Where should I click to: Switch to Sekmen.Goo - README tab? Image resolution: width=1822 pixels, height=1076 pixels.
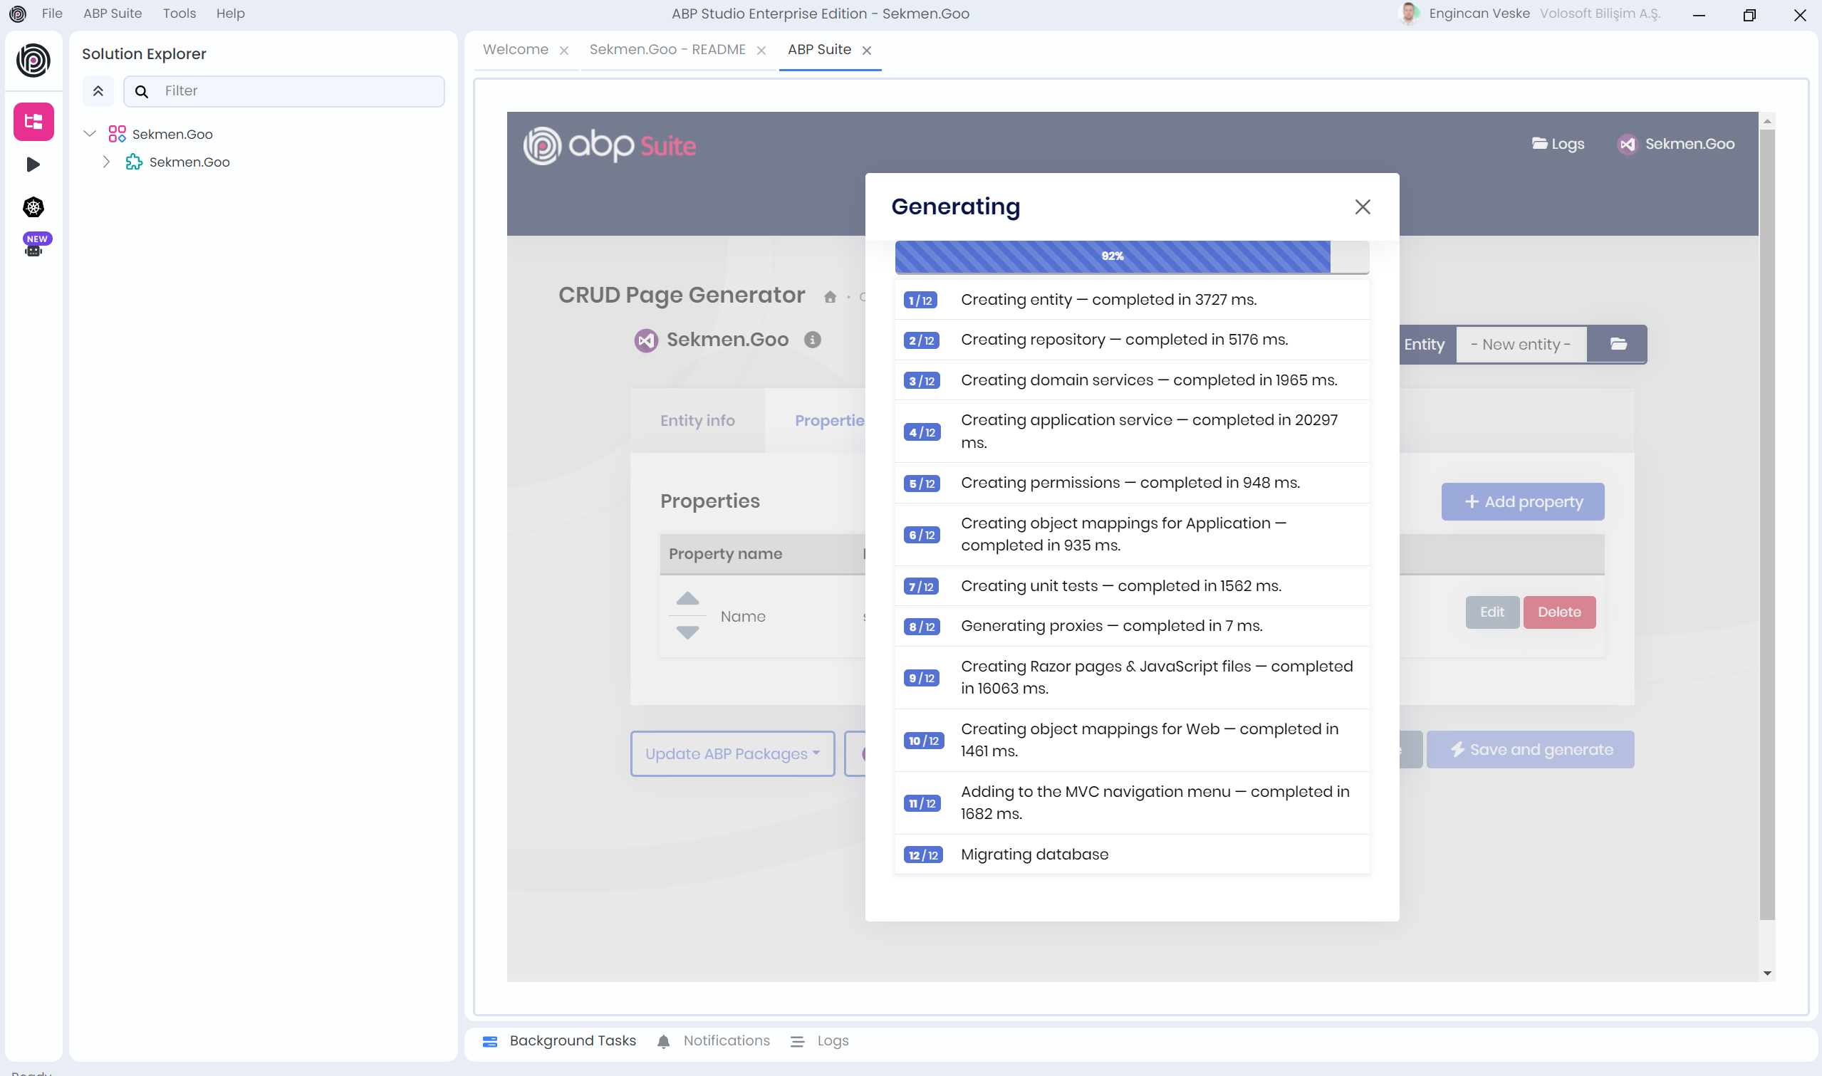tap(667, 49)
